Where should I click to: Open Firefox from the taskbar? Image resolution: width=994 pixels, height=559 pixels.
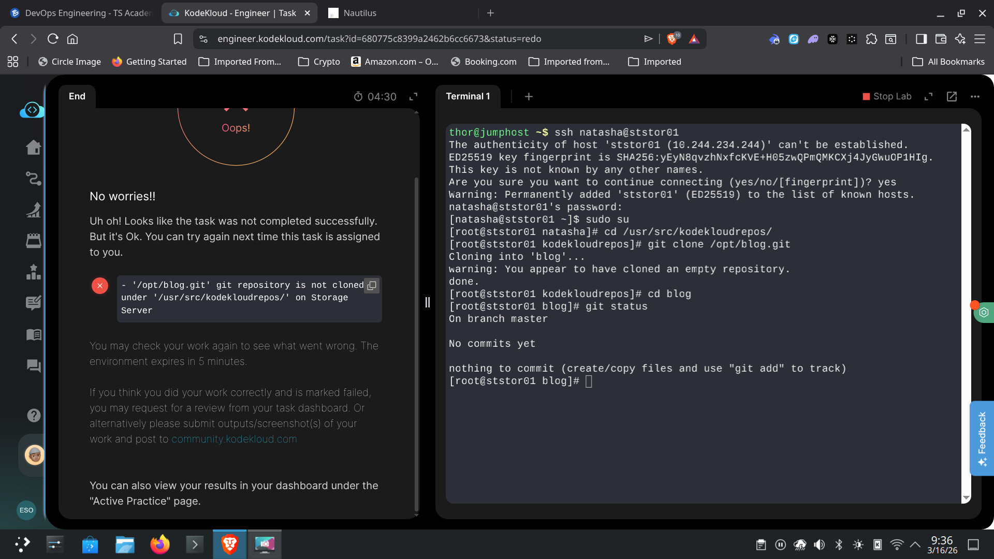pos(159,545)
